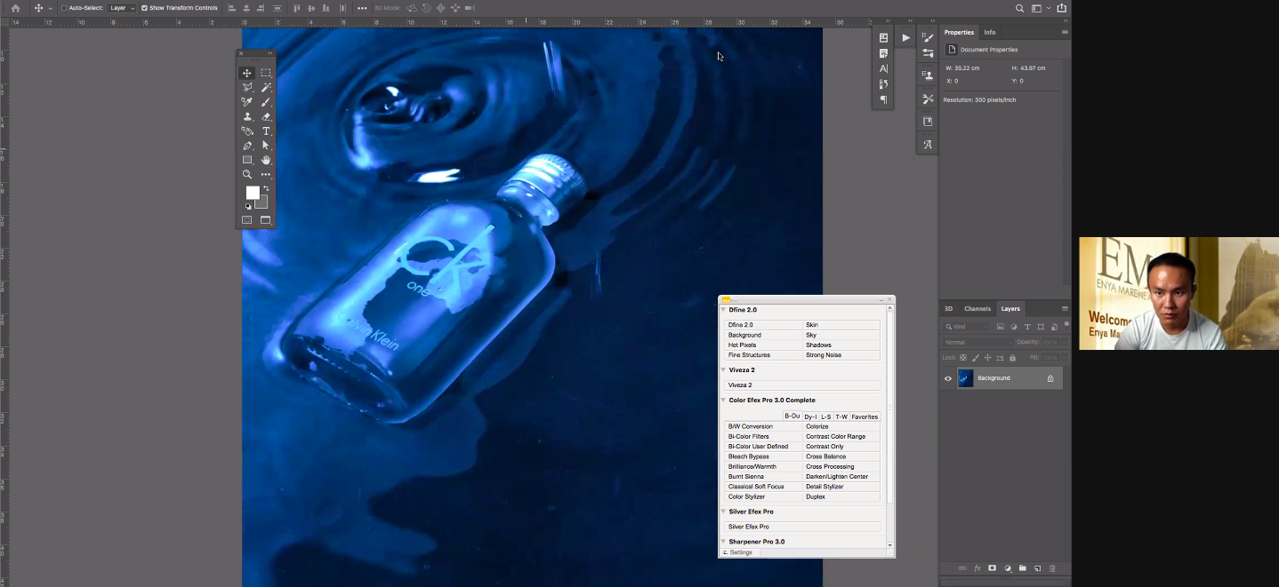Uncheck Show Transform Controls

pos(144,8)
